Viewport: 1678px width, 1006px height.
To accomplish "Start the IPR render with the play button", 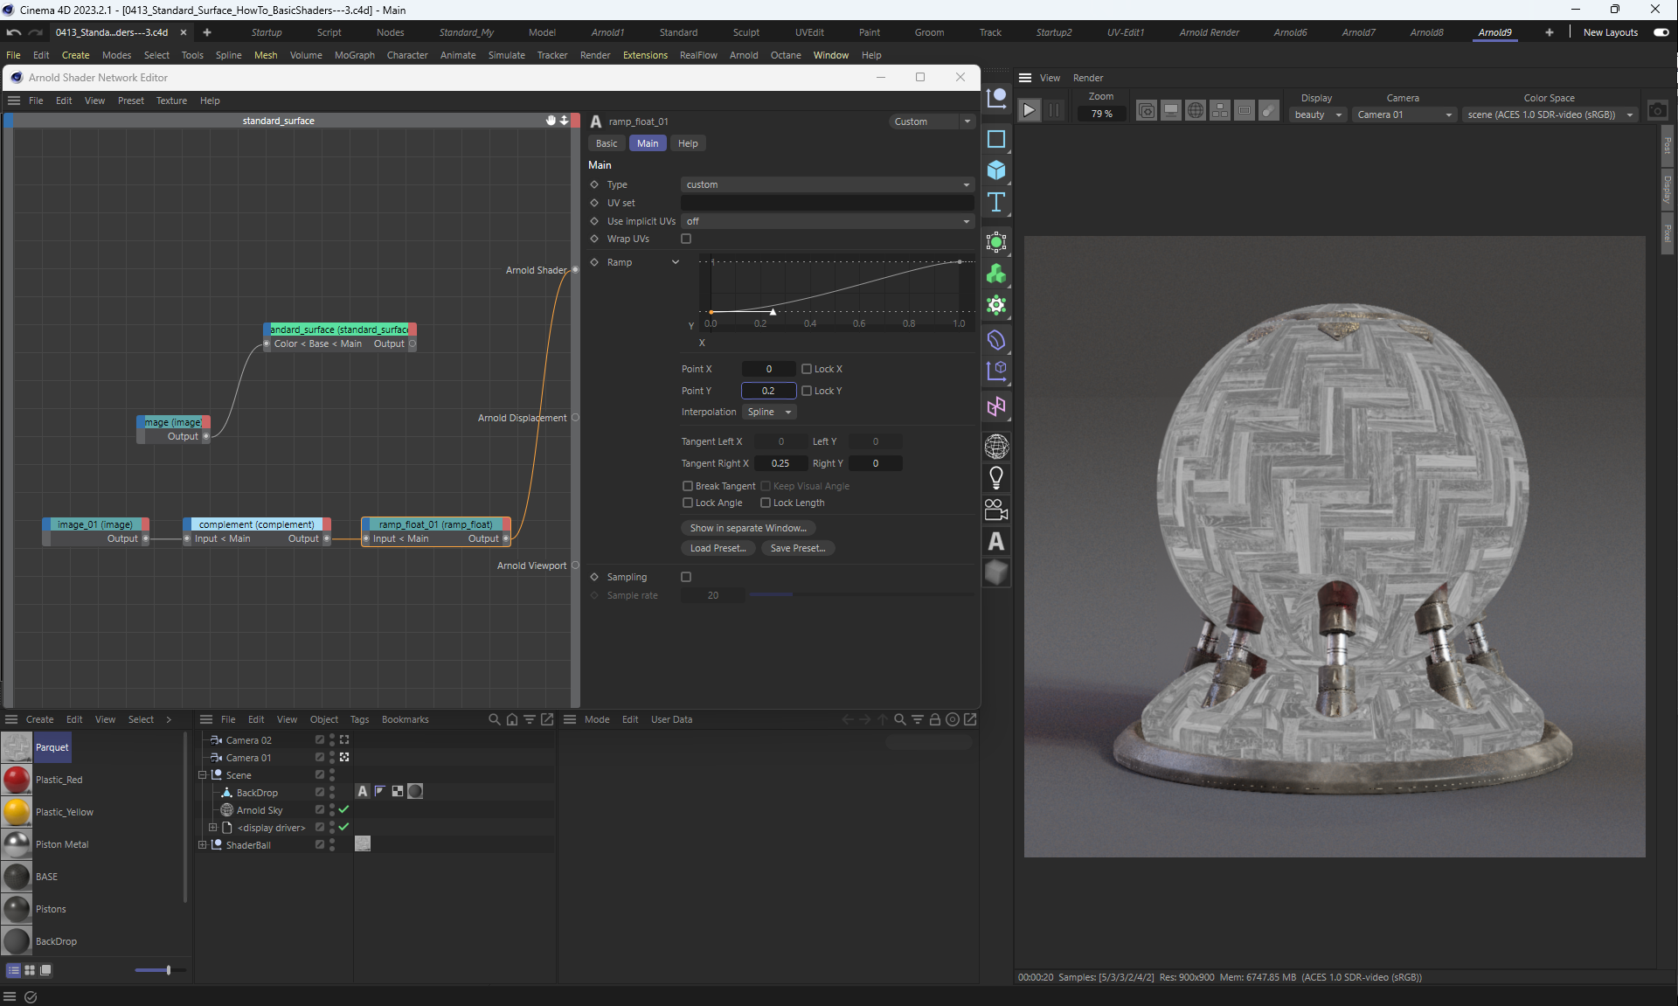I will pyautogui.click(x=1029, y=110).
